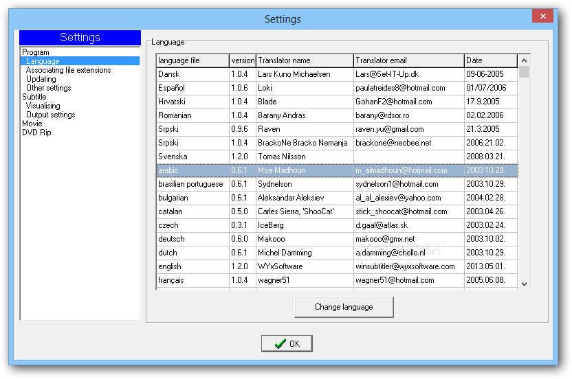Click date cell 2005.06.08.
Image resolution: width=572 pixels, height=379 pixels.
click(485, 280)
